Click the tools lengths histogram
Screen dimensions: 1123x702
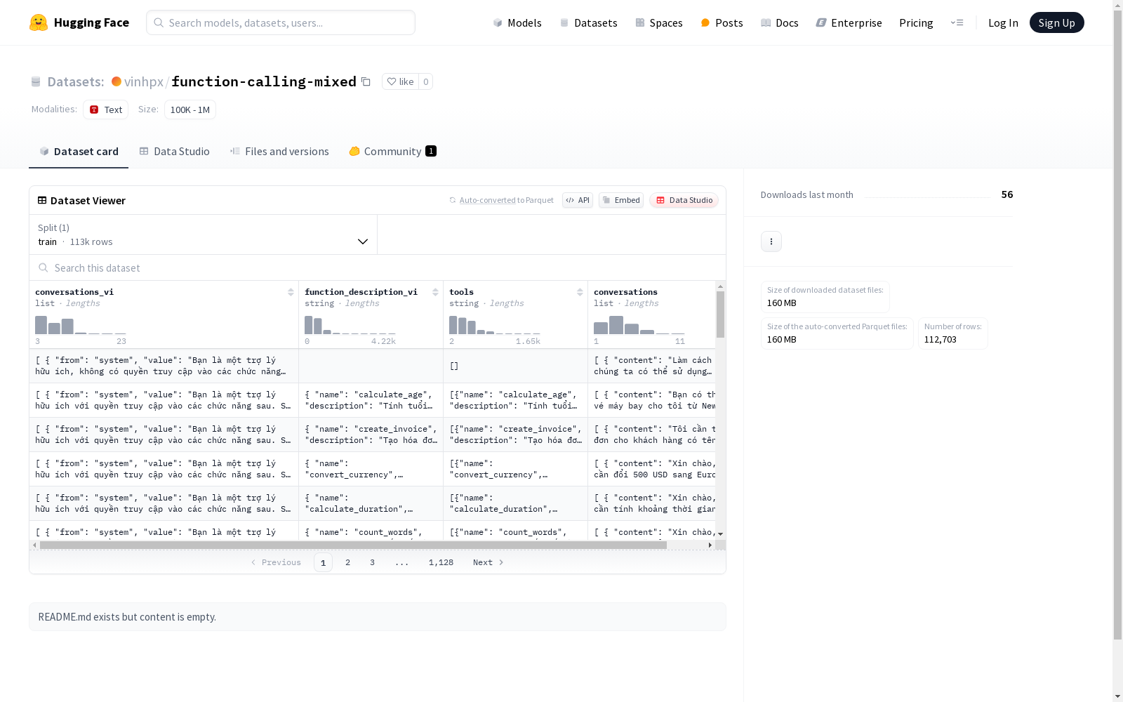coord(495,325)
